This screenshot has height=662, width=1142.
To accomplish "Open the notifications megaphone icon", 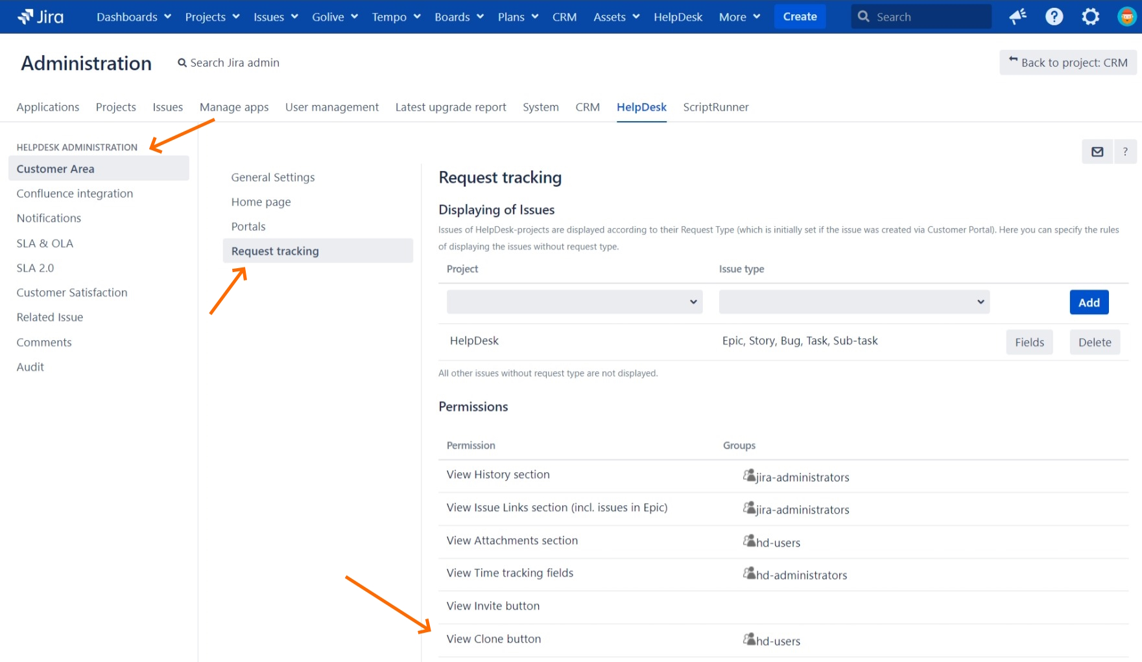I will pos(1018,17).
